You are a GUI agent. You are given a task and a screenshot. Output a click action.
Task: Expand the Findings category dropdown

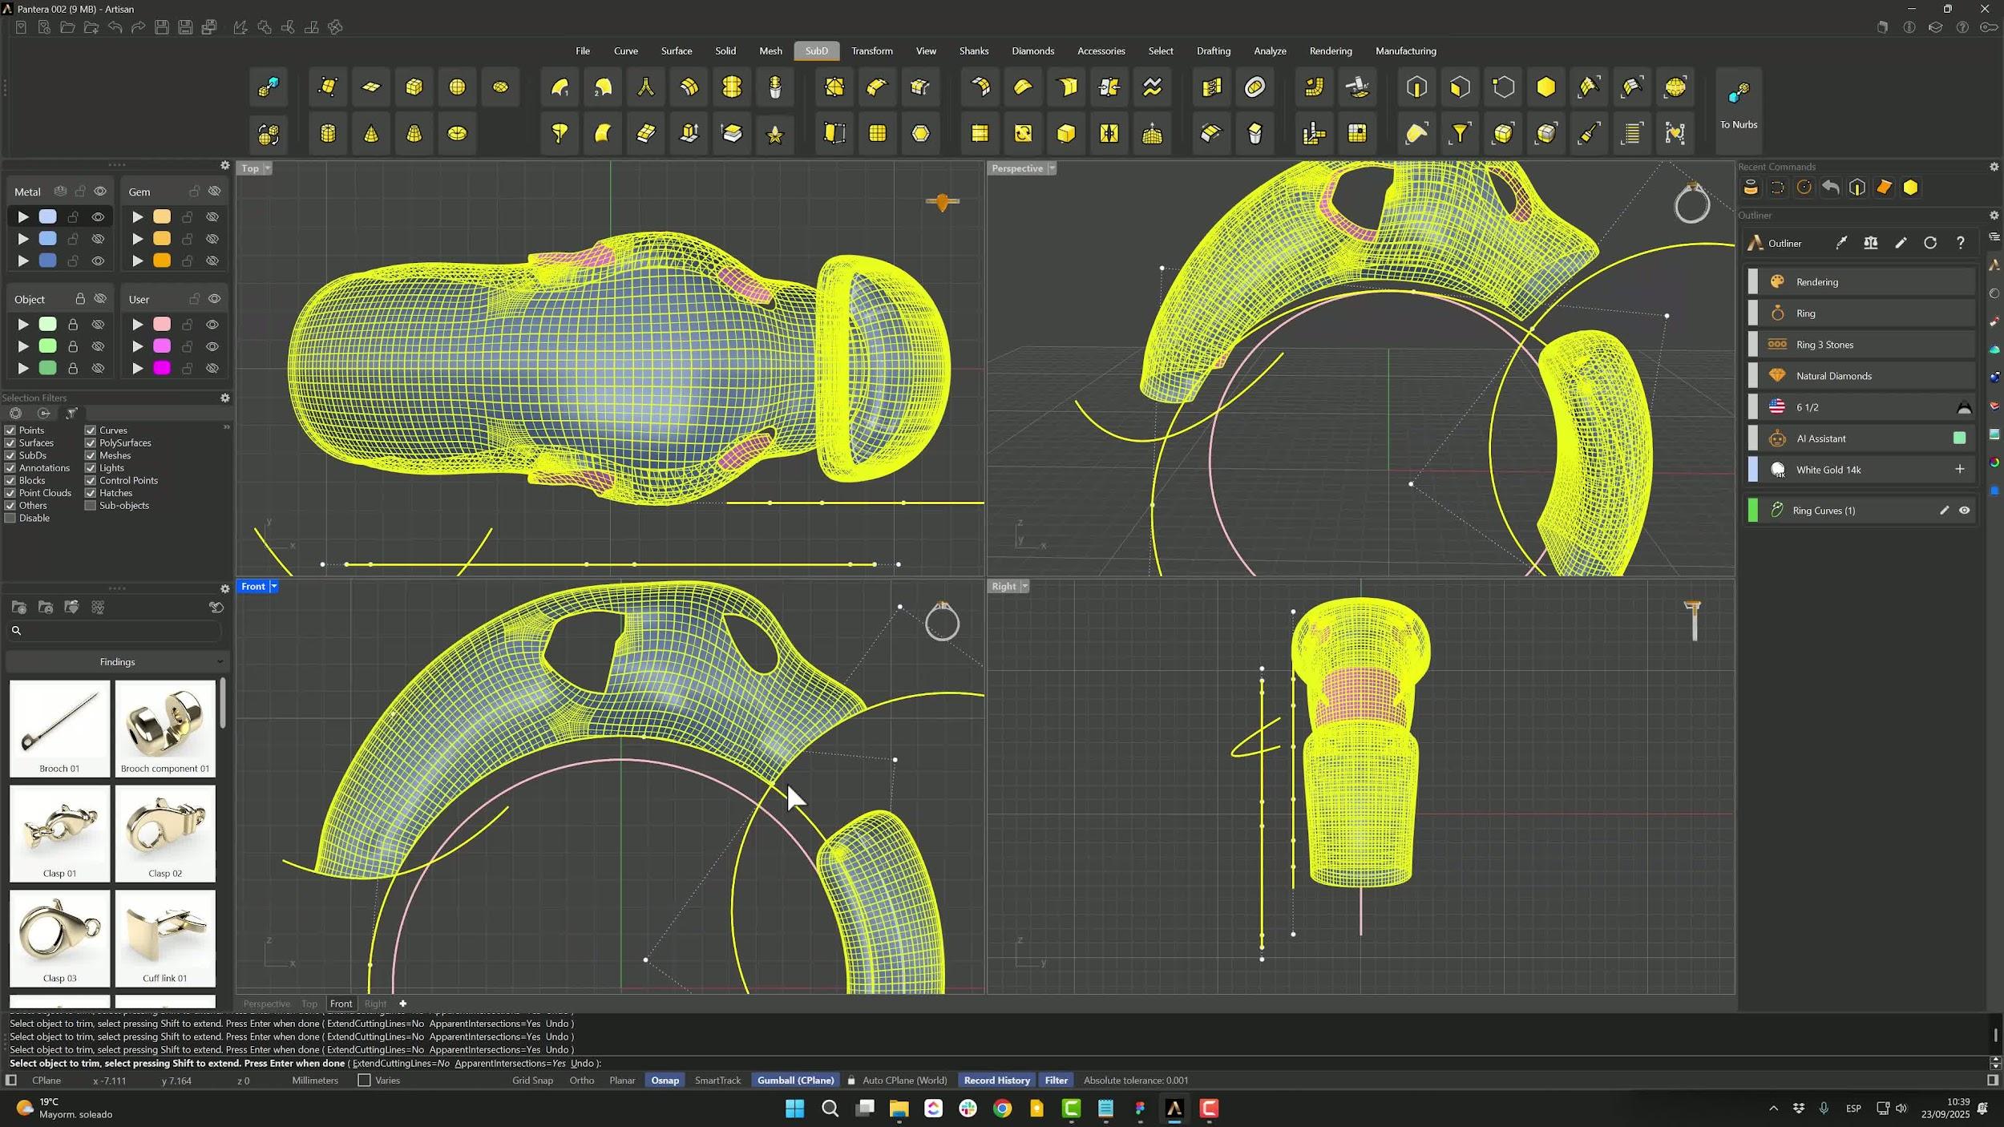point(118,662)
